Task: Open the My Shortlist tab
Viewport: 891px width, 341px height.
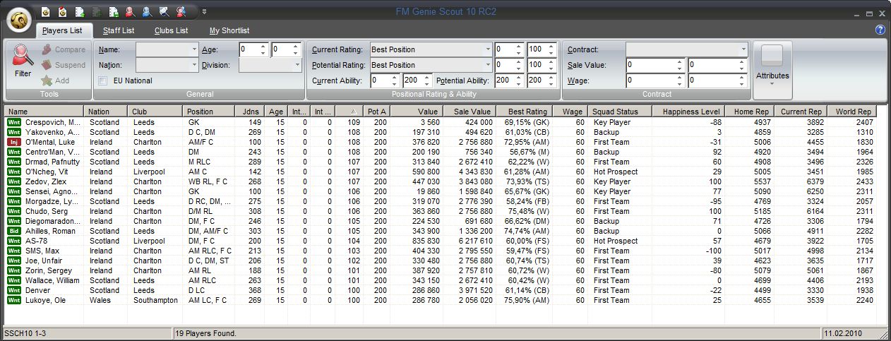Action: point(229,30)
